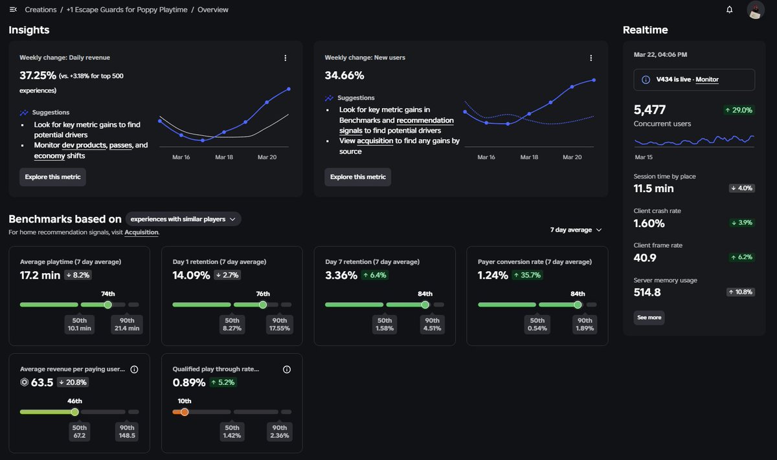The image size is (777, 460).
Task: Click the Concurrent users sparkline chart
Action: click(x=693, y=140)
